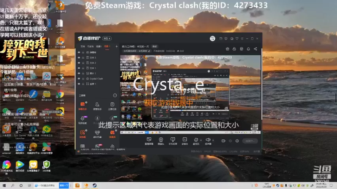Image resolution: width=337 pixels, height=189 pixels.
Task: Open the 虚拟形象 bear-face tool
Action: (x=97, y=134)
